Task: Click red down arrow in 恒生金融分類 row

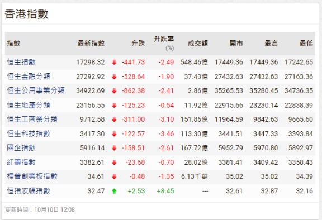Action: pyautogui.click(x=114, y=77)
